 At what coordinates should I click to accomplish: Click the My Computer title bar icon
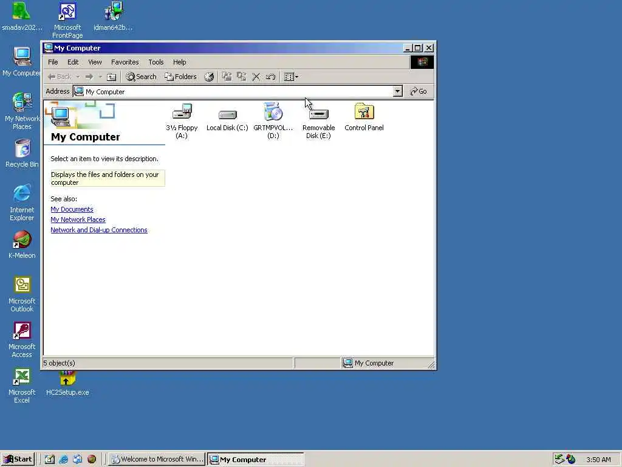click(x=49, y=48)
